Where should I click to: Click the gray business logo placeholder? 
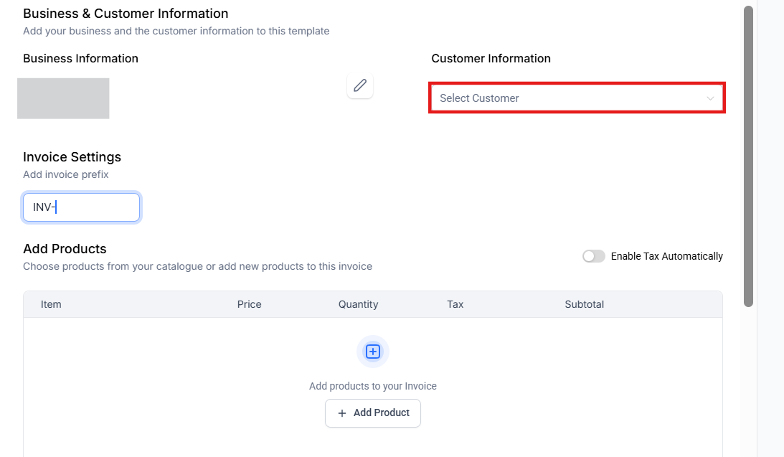click(x=63, y=98)
